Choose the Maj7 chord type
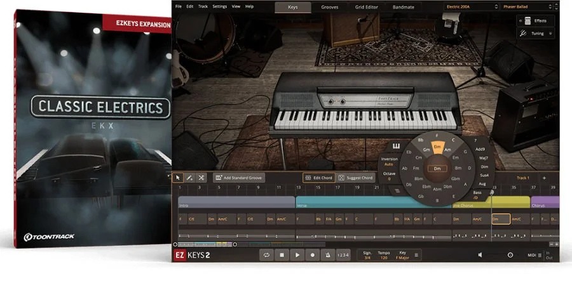This screenshot has height=281, width=572. 484,158
